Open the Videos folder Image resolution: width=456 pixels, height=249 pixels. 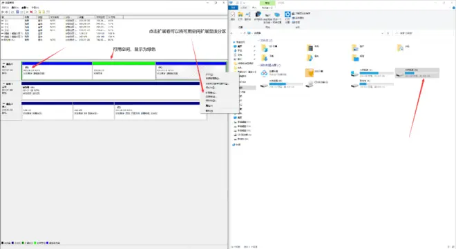pos(314,47)
